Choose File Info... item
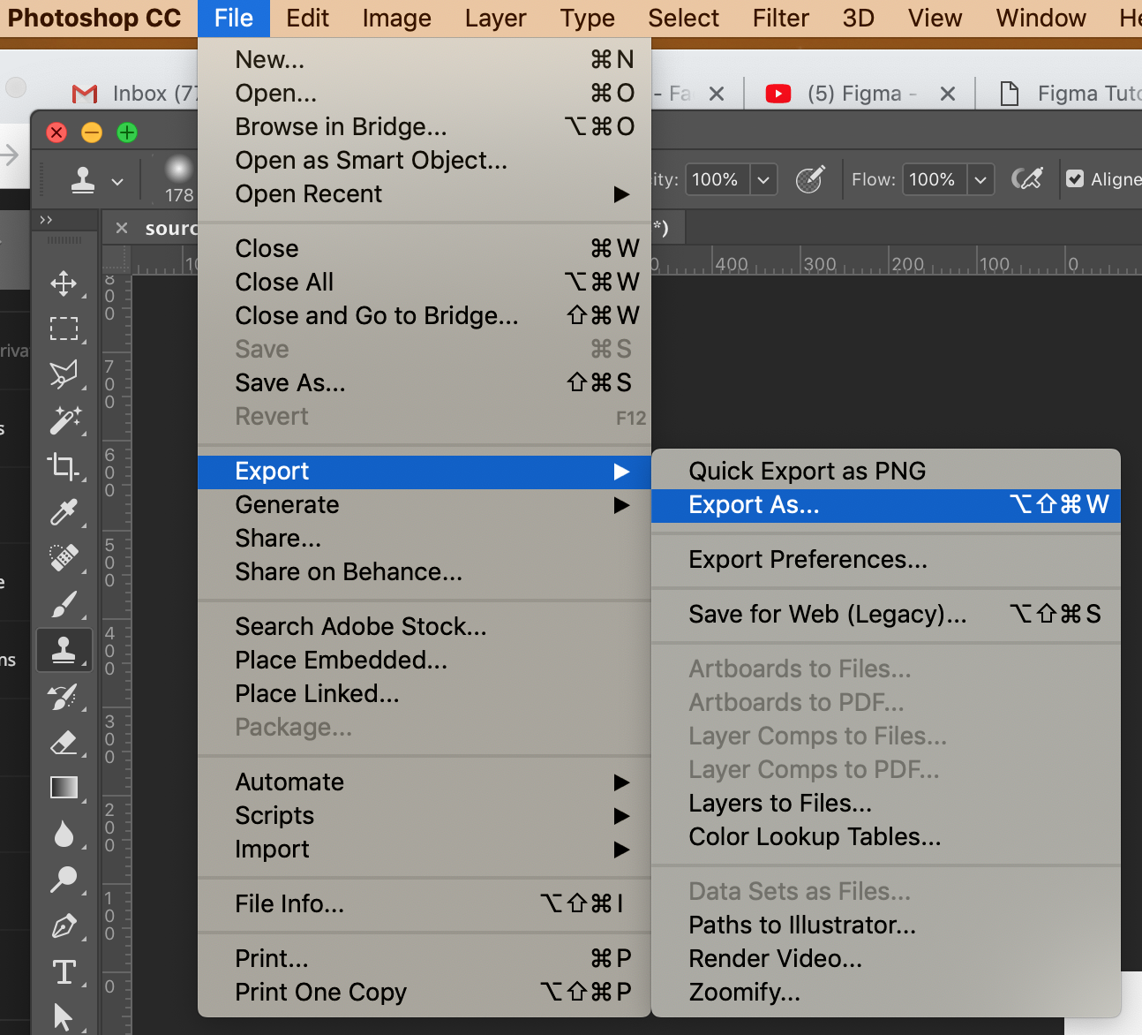Image resolution: width=1142 pixels, height=1035 pixels. (424, 904)
